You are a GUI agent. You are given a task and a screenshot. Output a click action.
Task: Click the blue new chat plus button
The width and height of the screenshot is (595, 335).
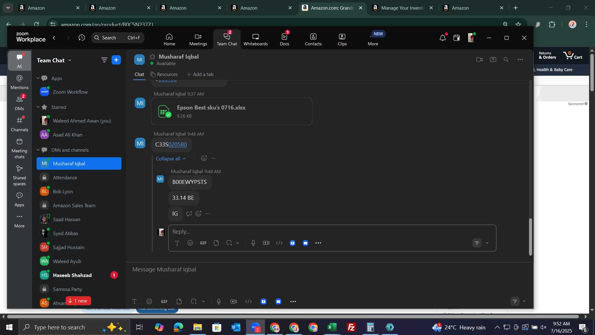coord(116,60)
